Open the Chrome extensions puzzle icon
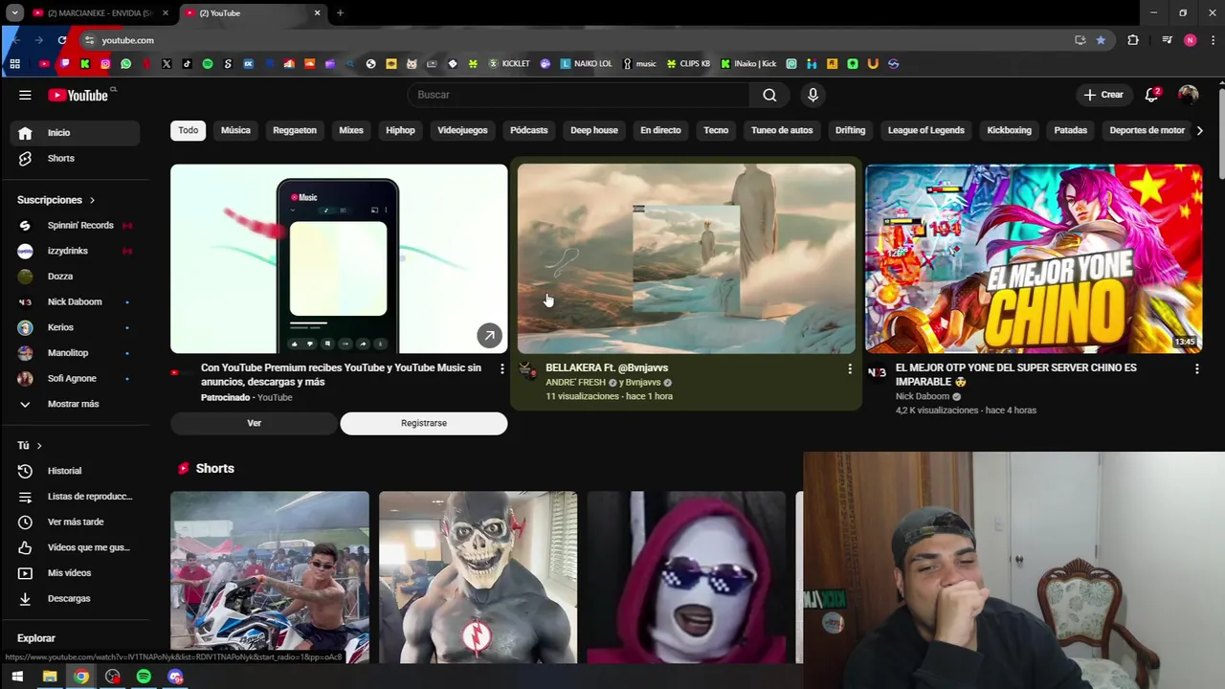Screen dimensions: 1225x689 pos(1133,40)
